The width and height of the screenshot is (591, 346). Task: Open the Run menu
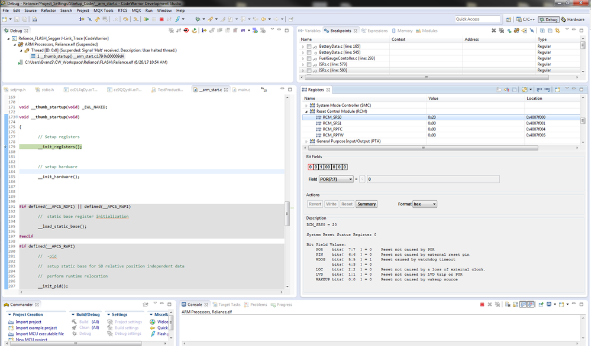click(149, 11)
